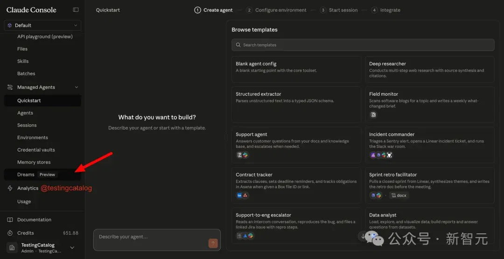Click the docx skill chip
The image size is (504, 259).
coord(399,196)
